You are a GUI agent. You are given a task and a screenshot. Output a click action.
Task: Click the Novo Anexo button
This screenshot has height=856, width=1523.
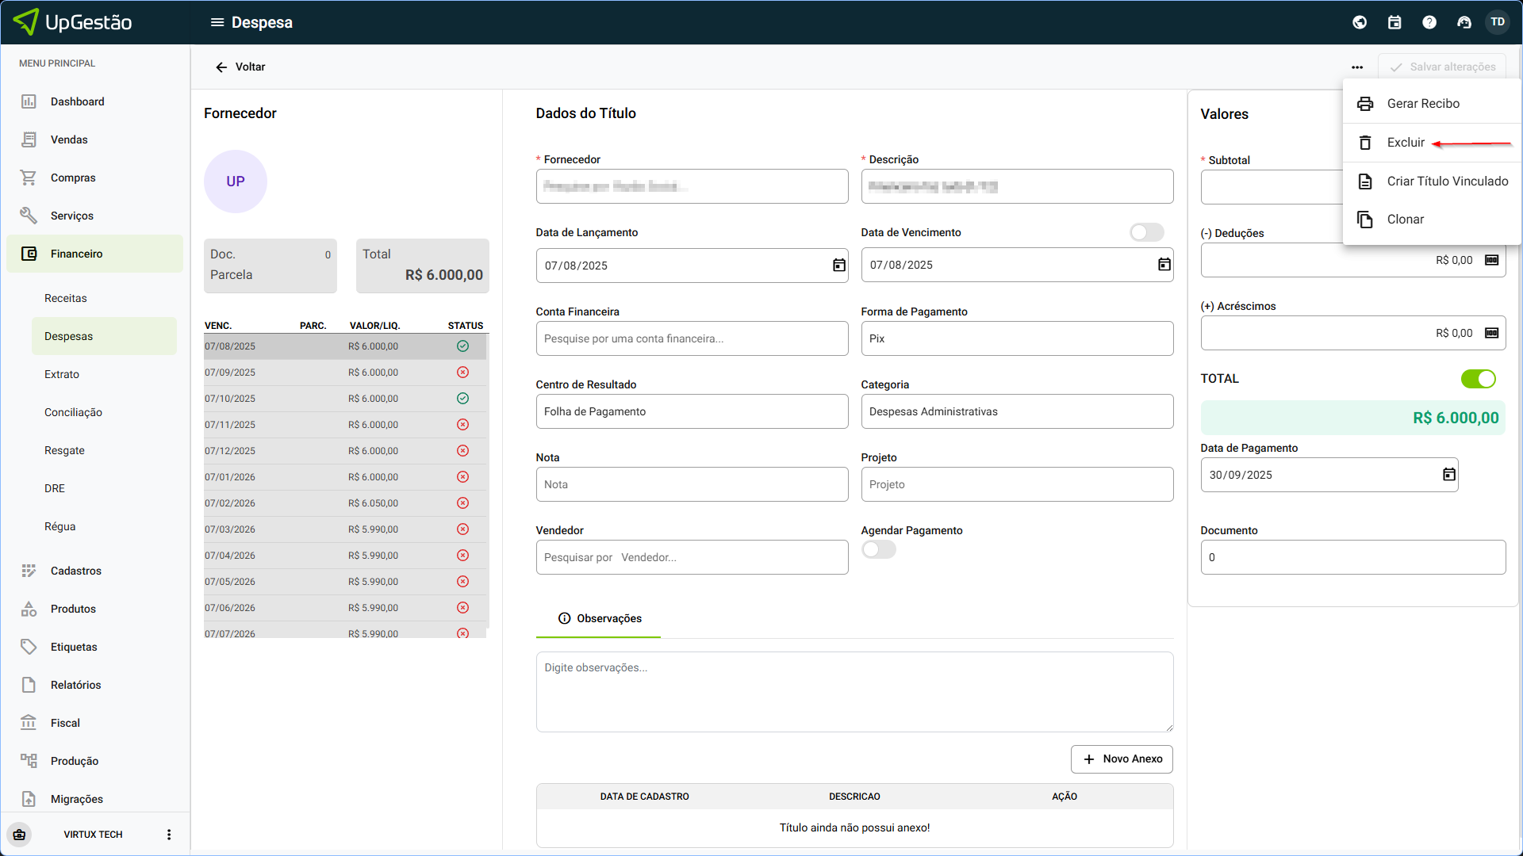1122,759
